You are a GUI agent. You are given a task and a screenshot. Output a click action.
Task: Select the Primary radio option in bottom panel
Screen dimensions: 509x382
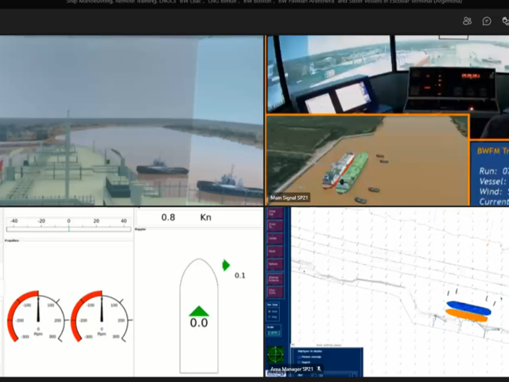click(x=299, y=357)
